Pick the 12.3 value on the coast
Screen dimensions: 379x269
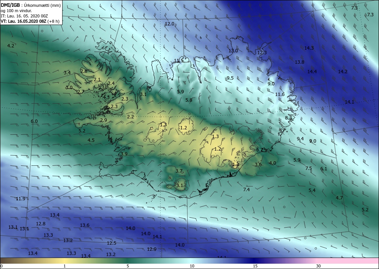tap(262, 52)
